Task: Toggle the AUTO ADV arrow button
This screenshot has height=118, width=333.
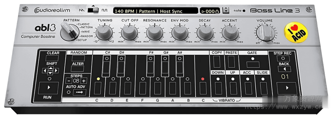Action: (x=80, y=92)
